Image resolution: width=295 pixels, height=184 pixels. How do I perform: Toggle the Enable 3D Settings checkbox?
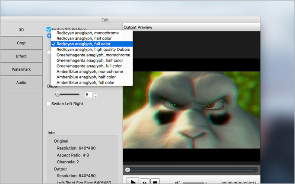(48, 29)
